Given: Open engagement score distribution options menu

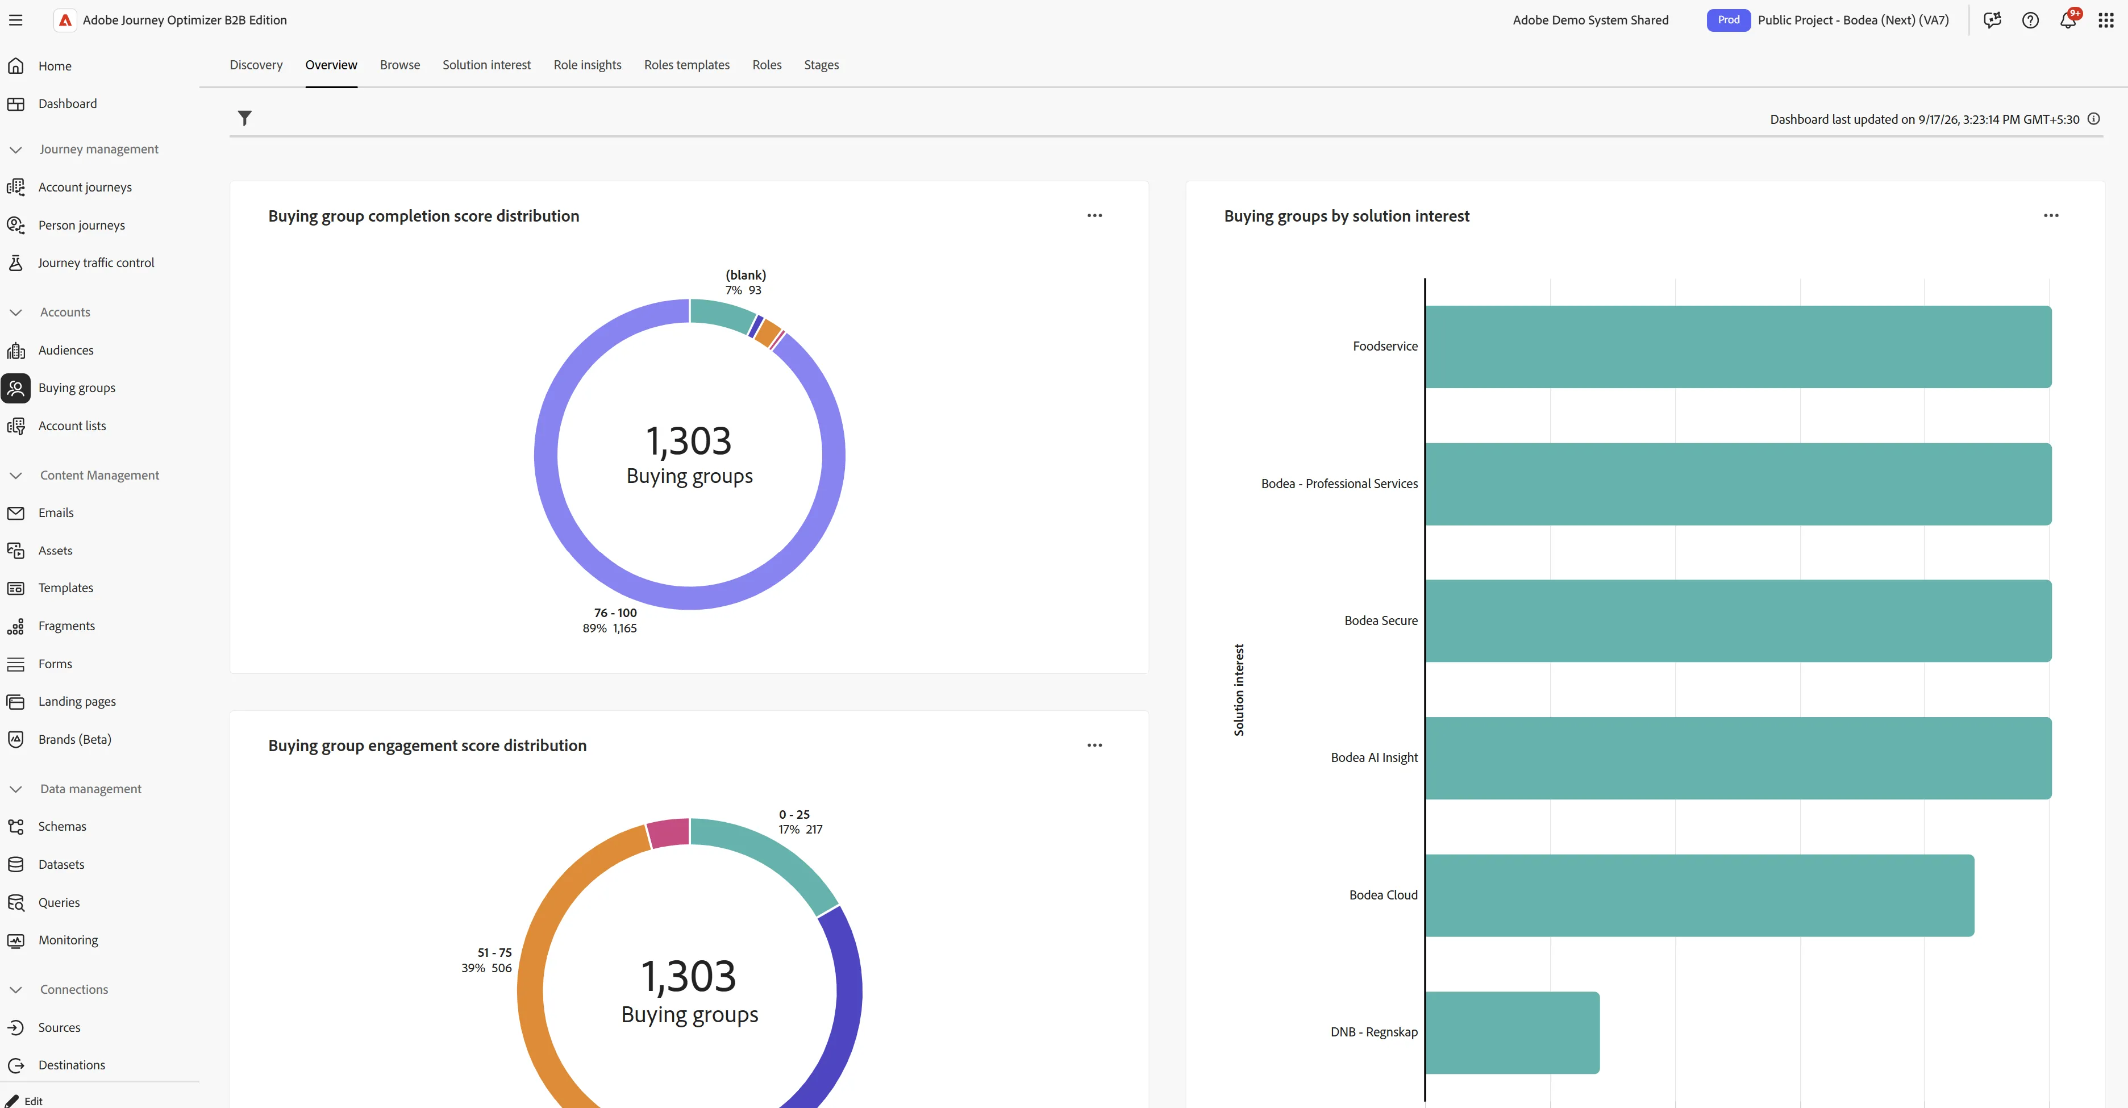Looking at the screenshot, I should tap(1094, 745).
